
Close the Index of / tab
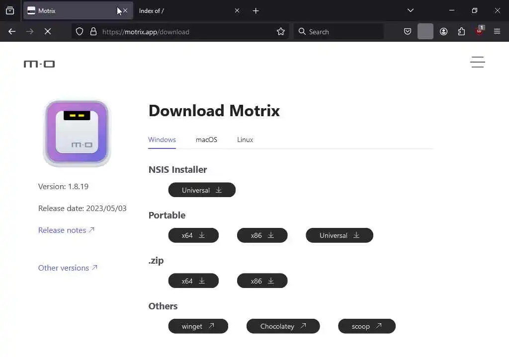(x=237, y=11)
